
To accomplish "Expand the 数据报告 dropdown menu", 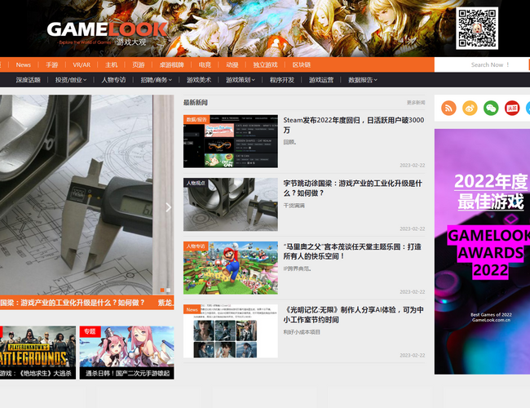I will (364, 80).
